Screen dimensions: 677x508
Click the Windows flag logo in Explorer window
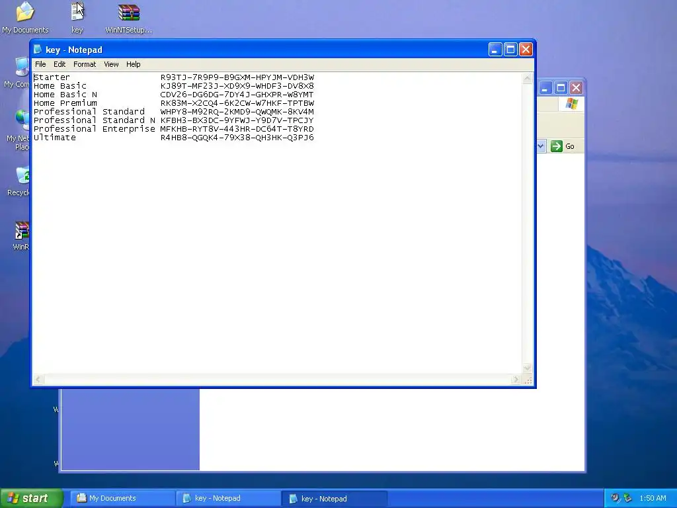(x=572, y=104)
